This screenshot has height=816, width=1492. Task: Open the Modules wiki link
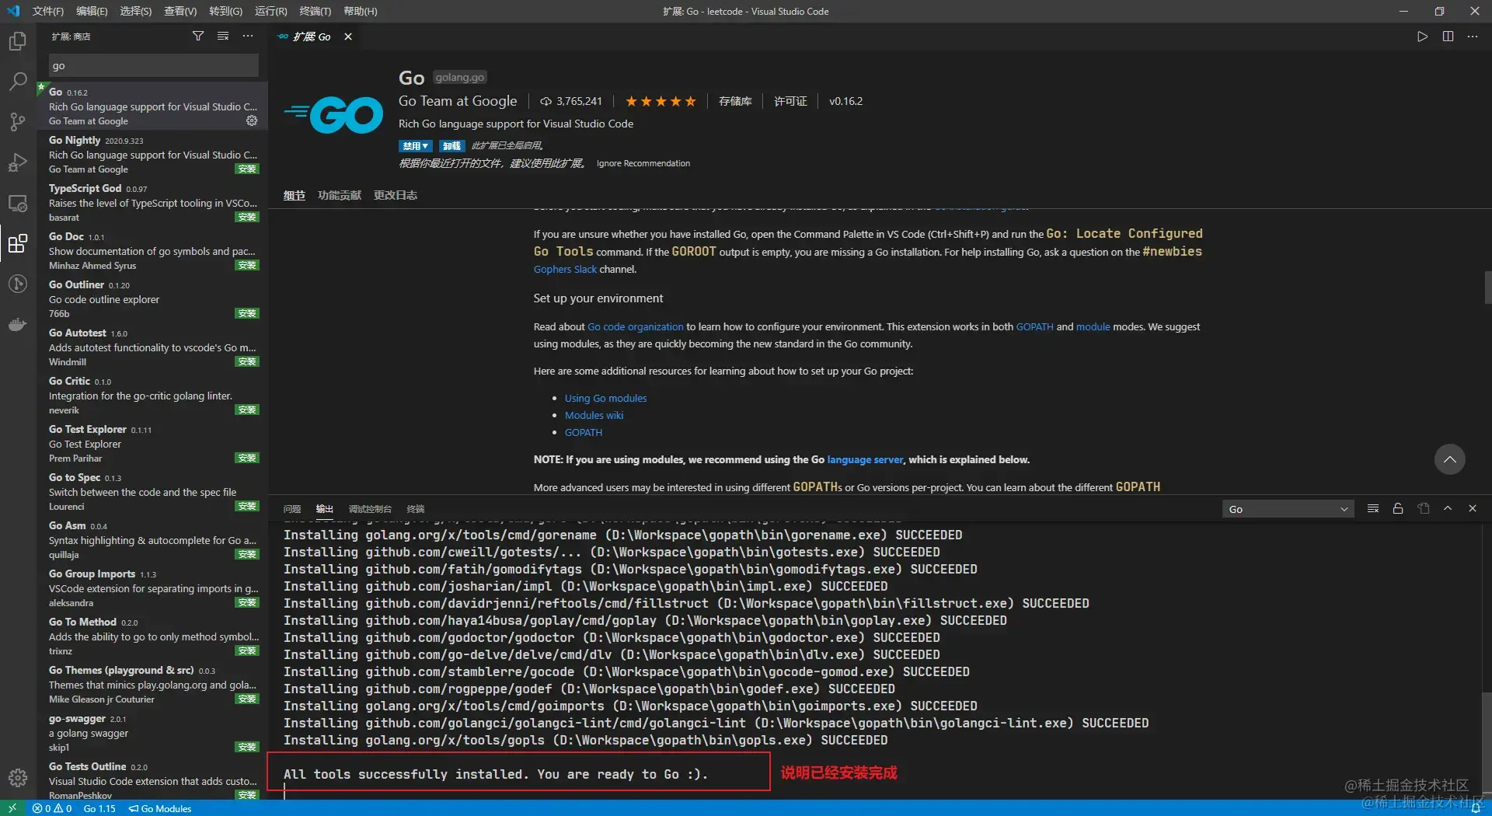pos(594,415)
